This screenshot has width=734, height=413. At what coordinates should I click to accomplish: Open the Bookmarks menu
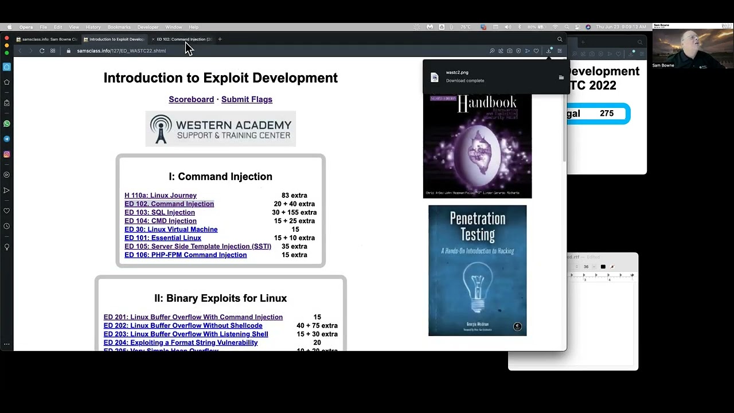119,27
